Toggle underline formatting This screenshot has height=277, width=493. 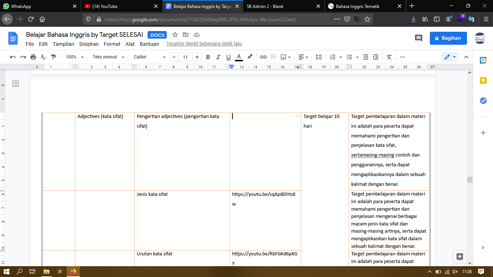228,57
